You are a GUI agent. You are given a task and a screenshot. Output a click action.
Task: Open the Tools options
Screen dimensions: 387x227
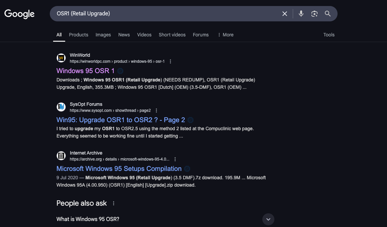coord(329,35)
